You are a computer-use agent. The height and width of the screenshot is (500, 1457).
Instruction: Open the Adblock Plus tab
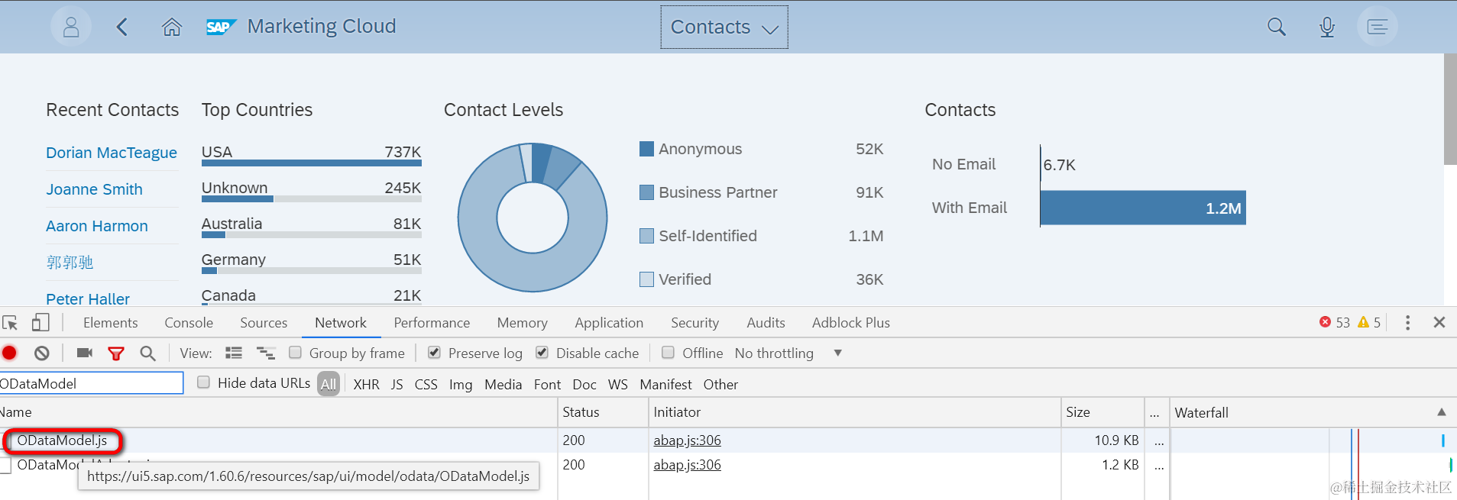[x=851, y=323]
